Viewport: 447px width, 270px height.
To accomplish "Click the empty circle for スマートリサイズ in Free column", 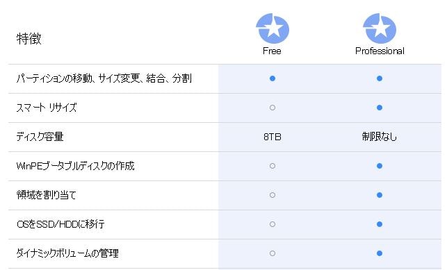I will pos(273,108).
